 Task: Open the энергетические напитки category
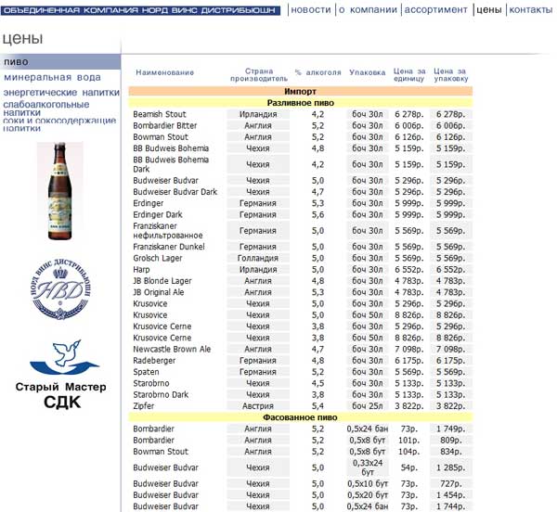(61, 92)
